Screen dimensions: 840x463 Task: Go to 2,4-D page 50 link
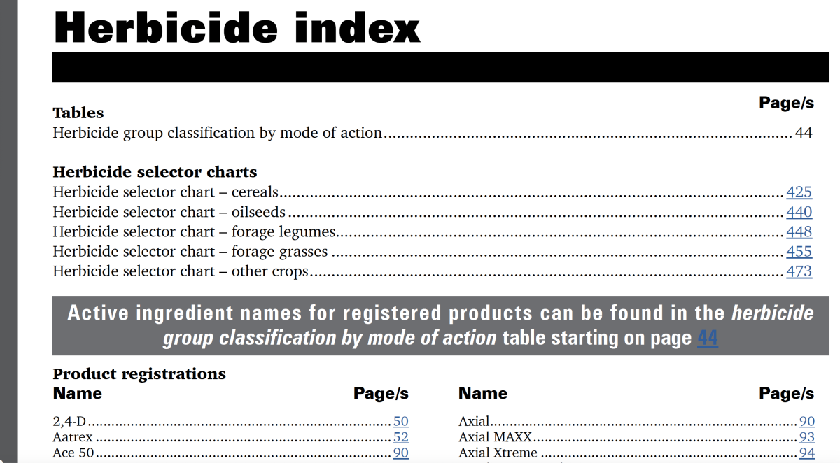click(400, 421)
